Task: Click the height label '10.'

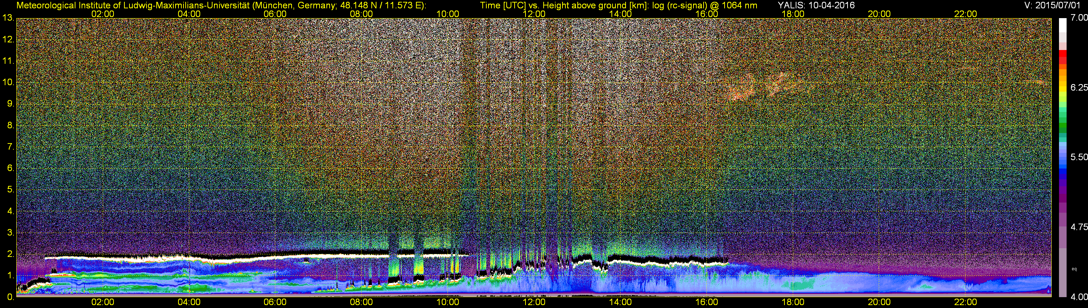Action: 8,82
